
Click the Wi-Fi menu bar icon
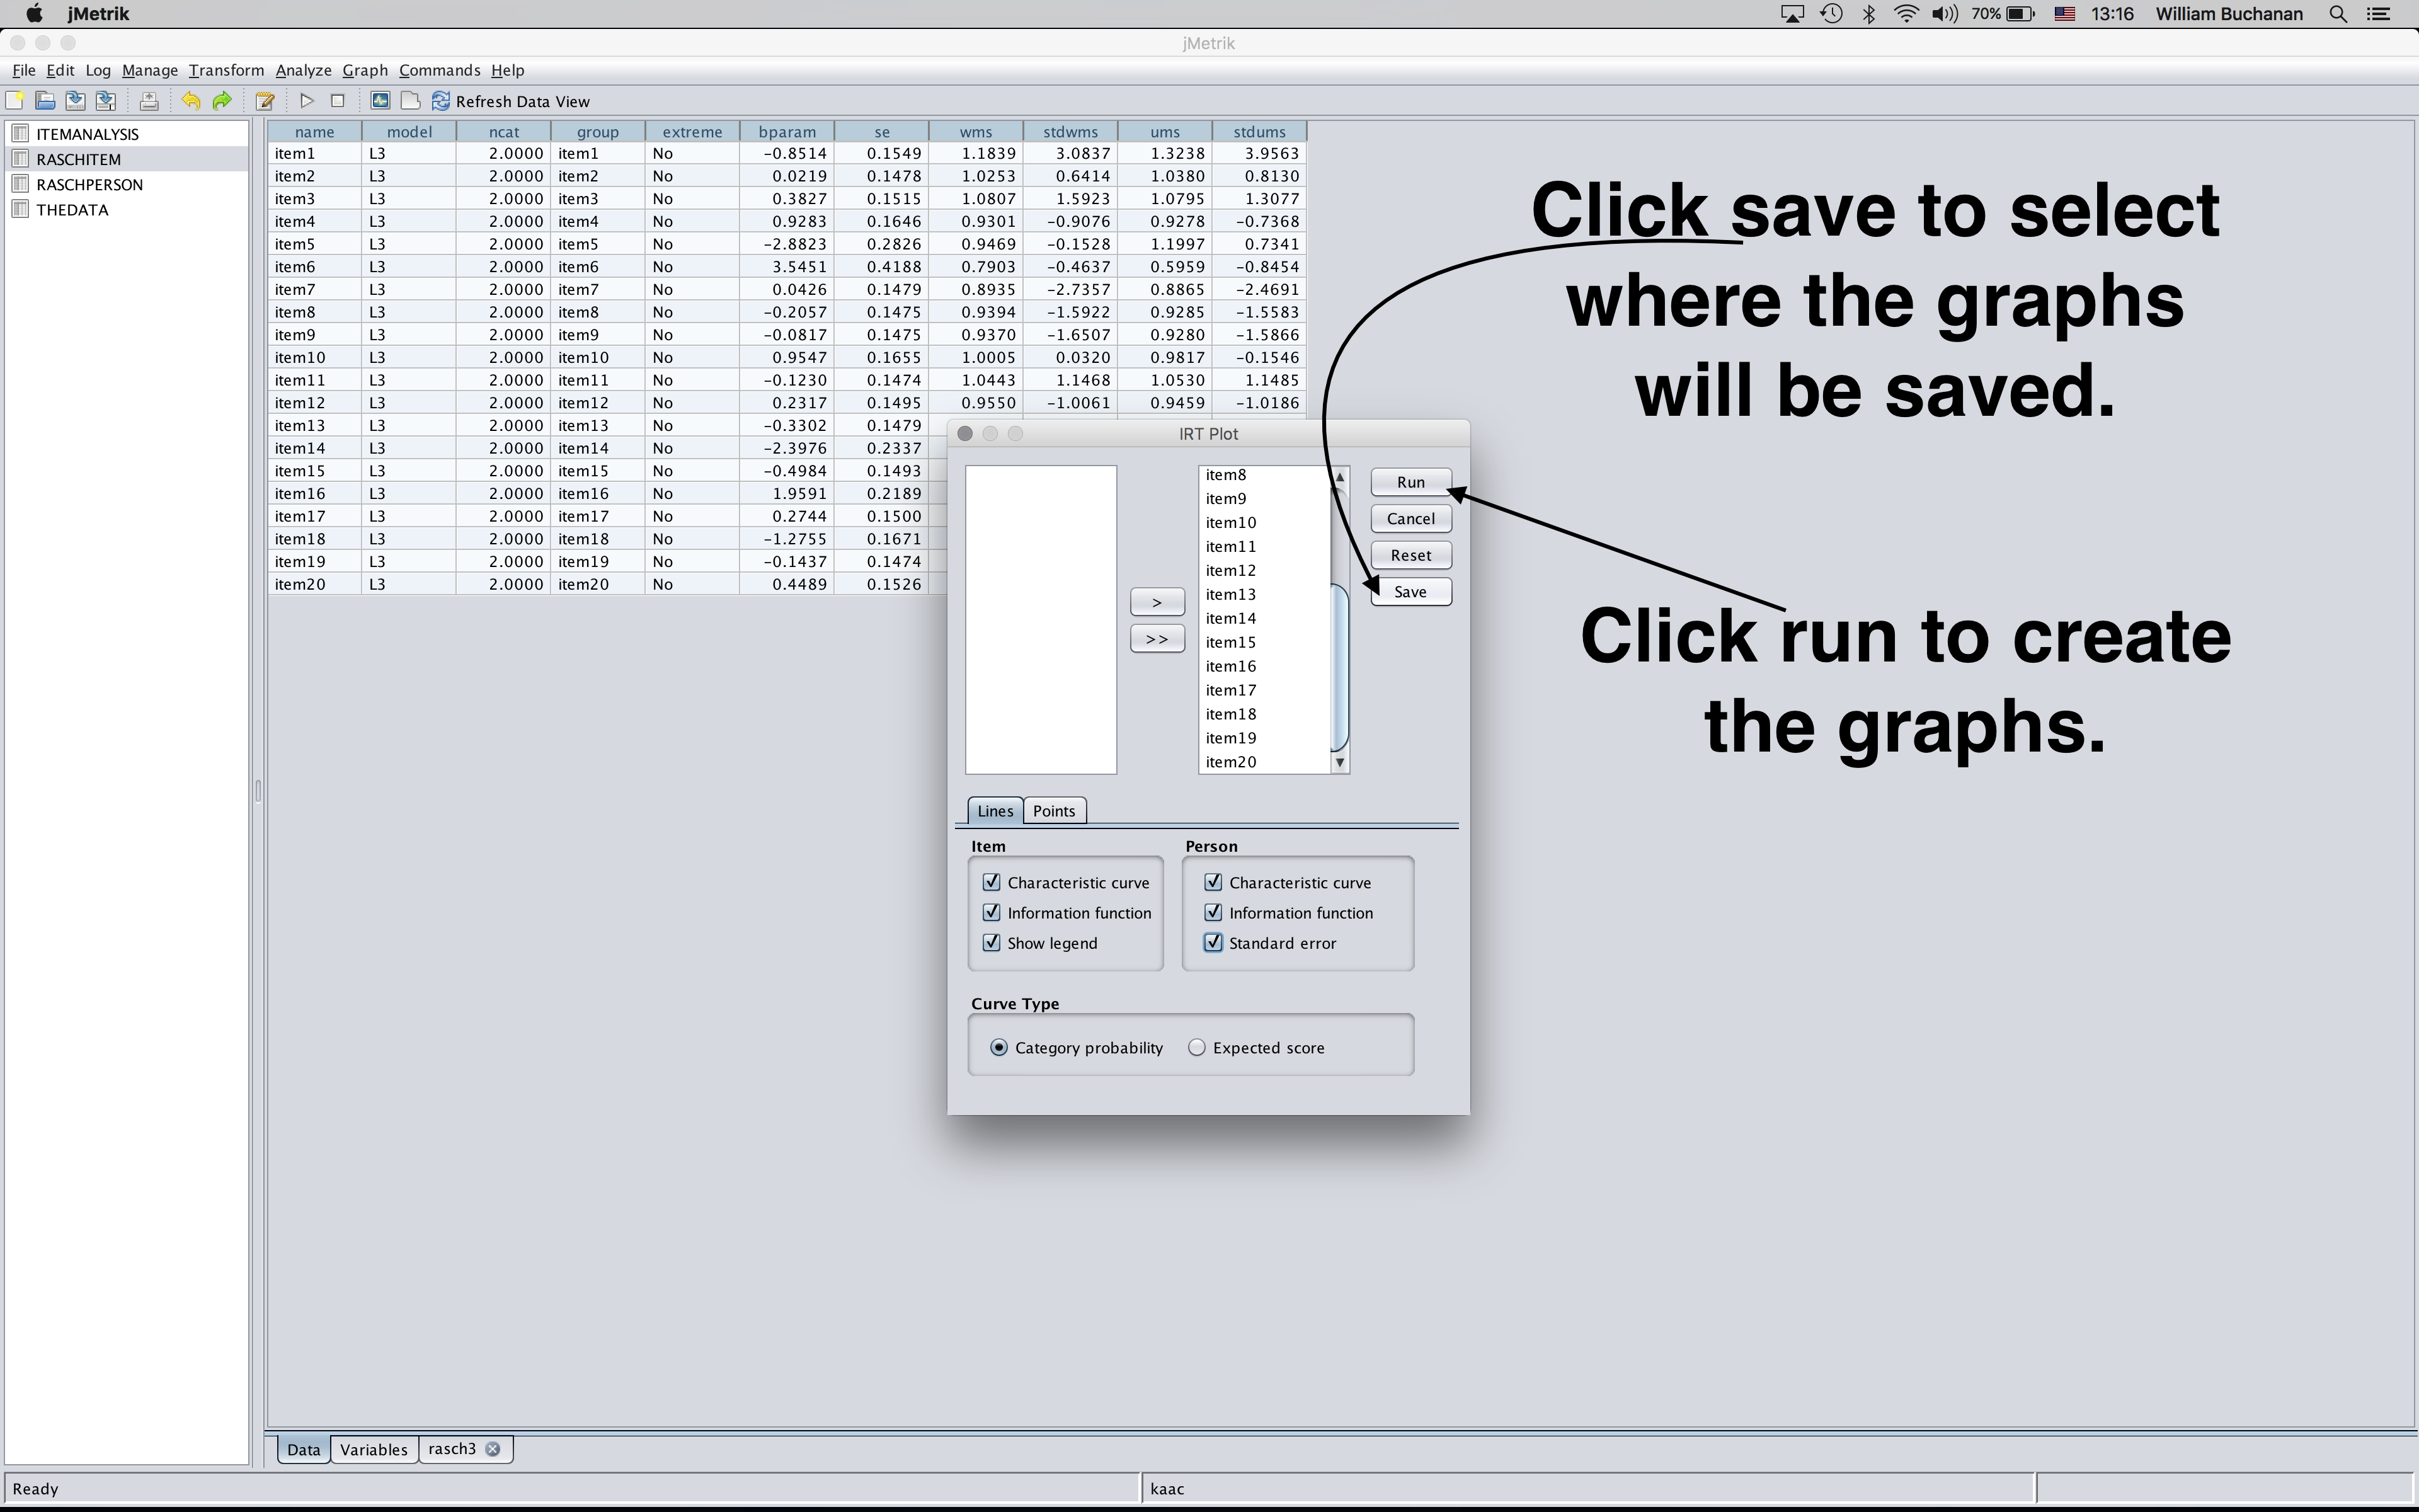point(1906,14)
